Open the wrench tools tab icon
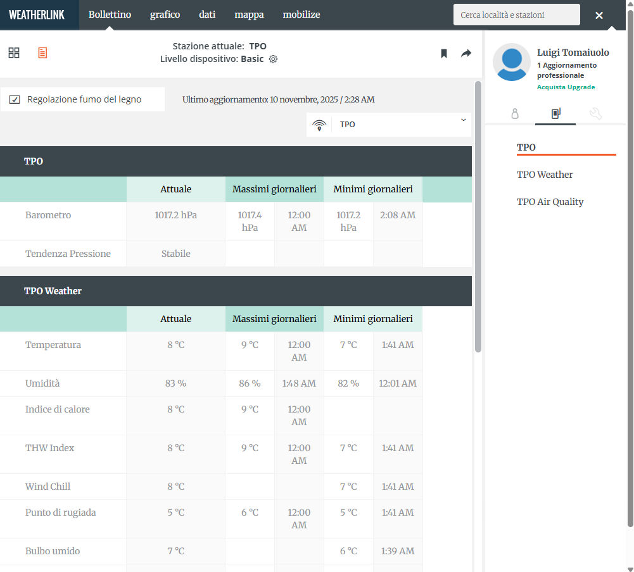Viewport: 634px width, 572px height. tap(595, 114)
